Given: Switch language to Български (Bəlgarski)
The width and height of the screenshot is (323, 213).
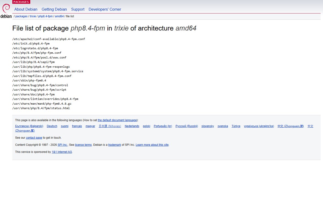Looking at the screenshot, I should coord(29,126).
